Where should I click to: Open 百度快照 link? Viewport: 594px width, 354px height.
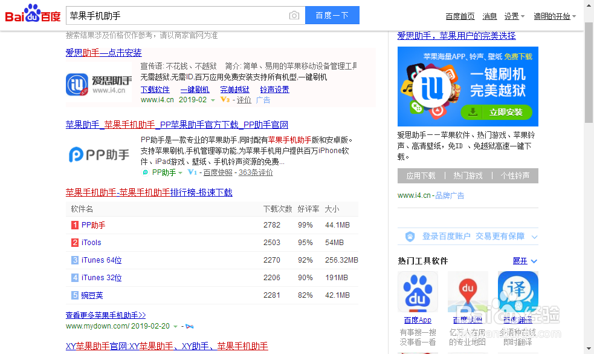click(218, 172)
